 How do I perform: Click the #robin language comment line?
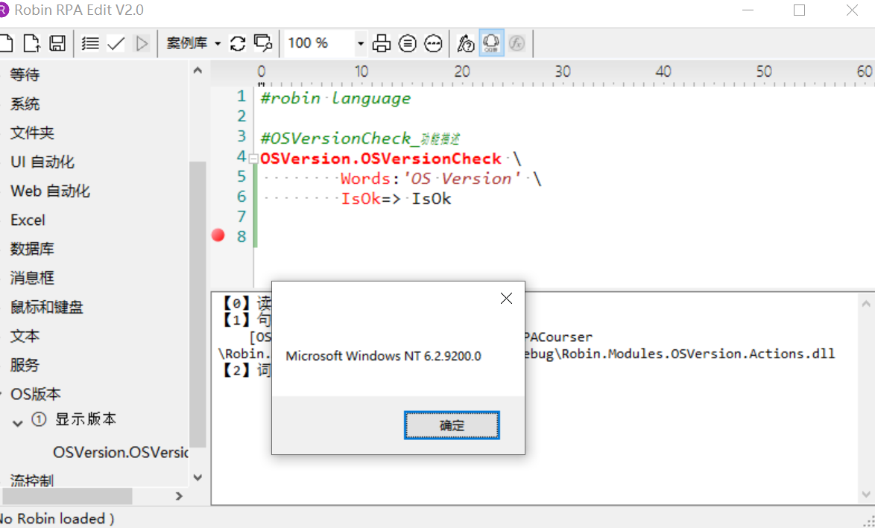coord(335,99)
